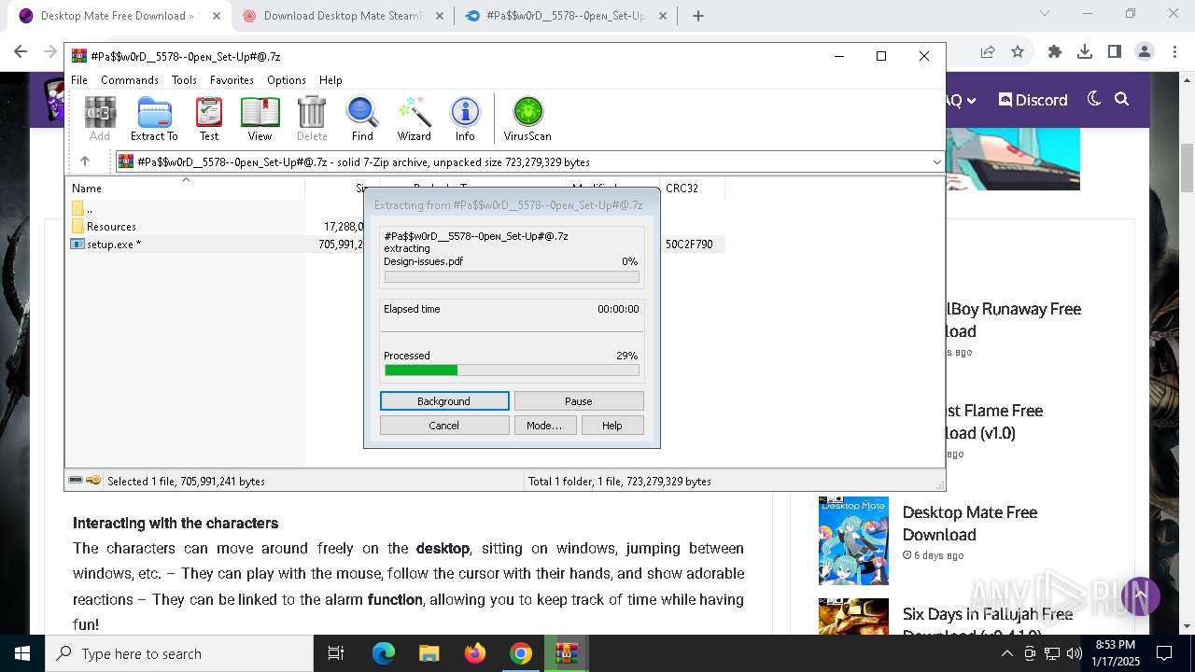Open the File menu in WinRAR
This screenshot has height=672, width=1195.
click(79, 80)
